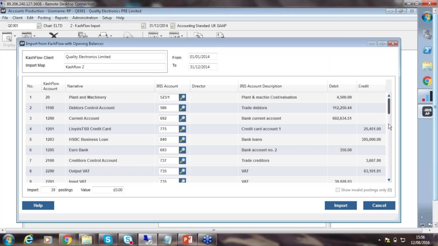The width and height of the screenshot is (438, 246).
Task: Open the bar chart app in side taskbar
Action: pyautogui.click(x=427, y=96)
